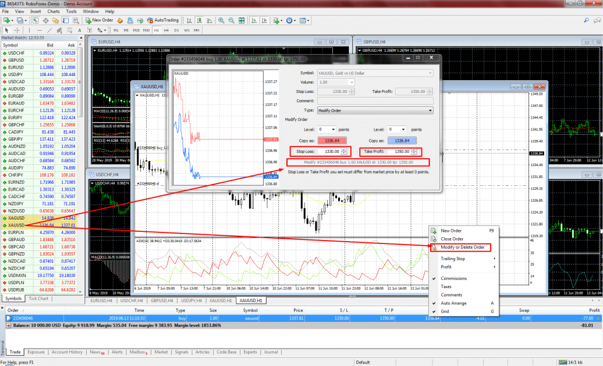The height and width of the screenshot is (366, 603).
Task: Select the trendline drawing tool
Action: coord(49,30)
